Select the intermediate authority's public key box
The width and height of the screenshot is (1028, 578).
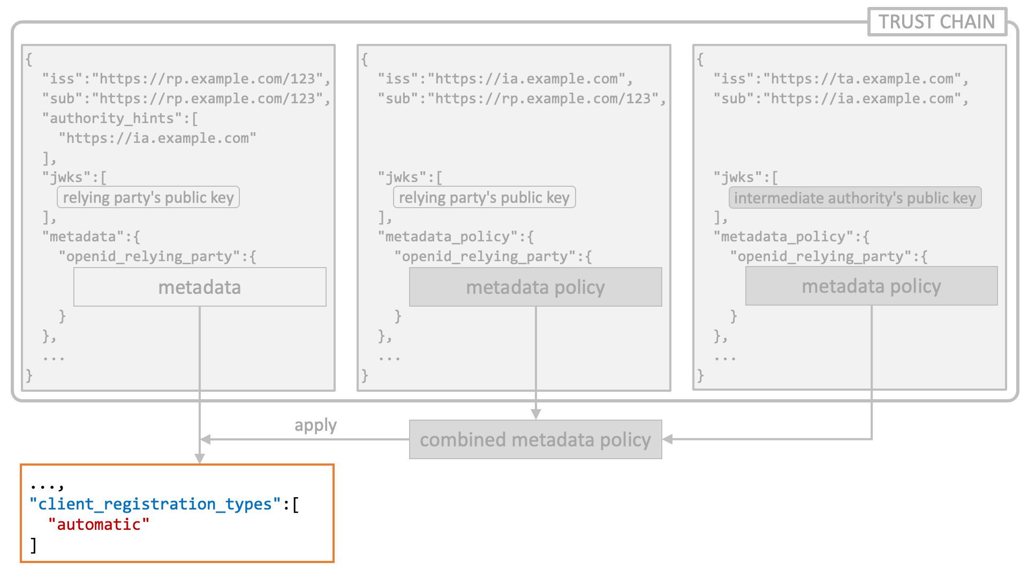click(x=855, y=197)
